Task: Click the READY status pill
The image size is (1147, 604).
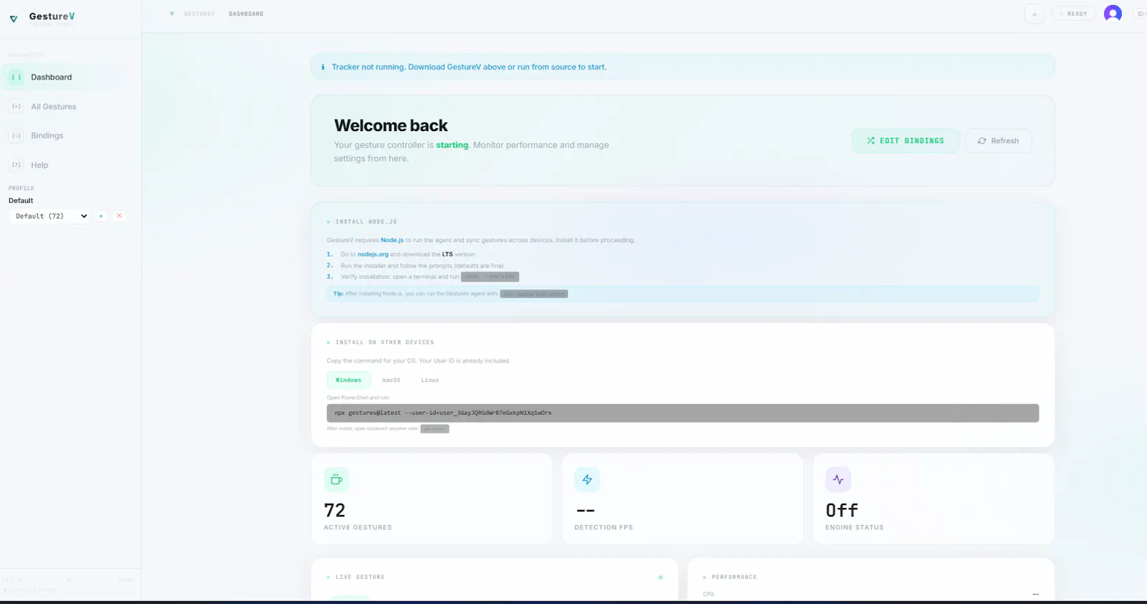Action: click(x=1073, y=14)
